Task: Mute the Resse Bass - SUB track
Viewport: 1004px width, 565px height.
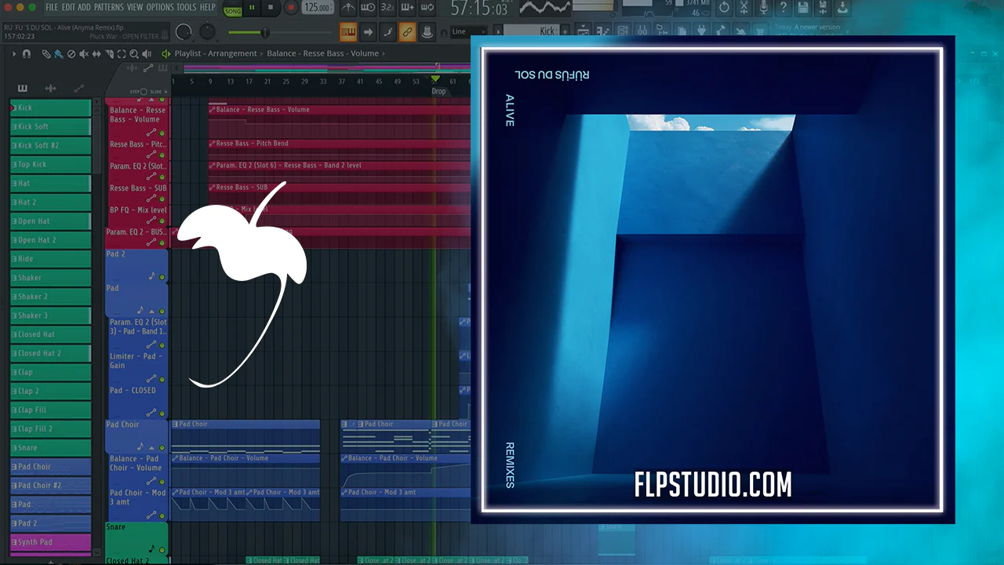Action: [x=162, y=199]
